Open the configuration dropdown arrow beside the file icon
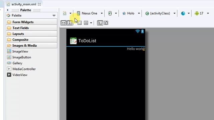 71,13
